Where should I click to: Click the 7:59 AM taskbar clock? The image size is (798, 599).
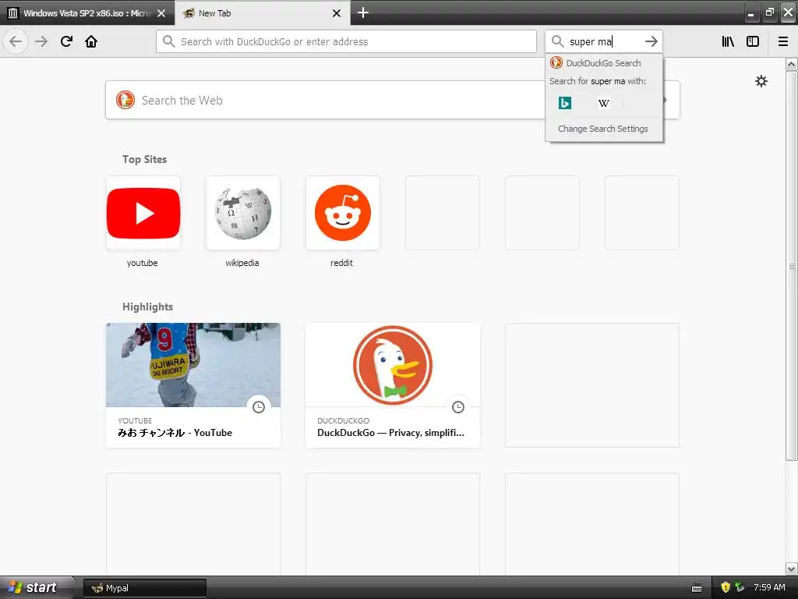[769, 587]
